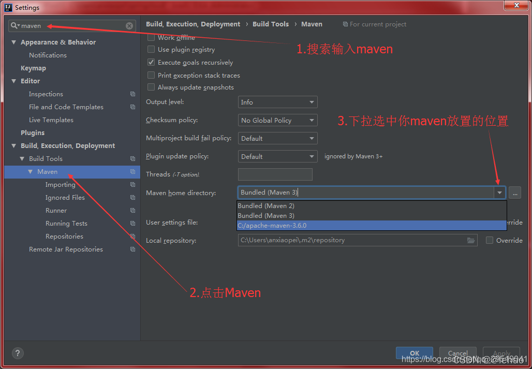Select Bundled (Maven 2) from list
532x369 pixels.
click(x=372, y=205)
